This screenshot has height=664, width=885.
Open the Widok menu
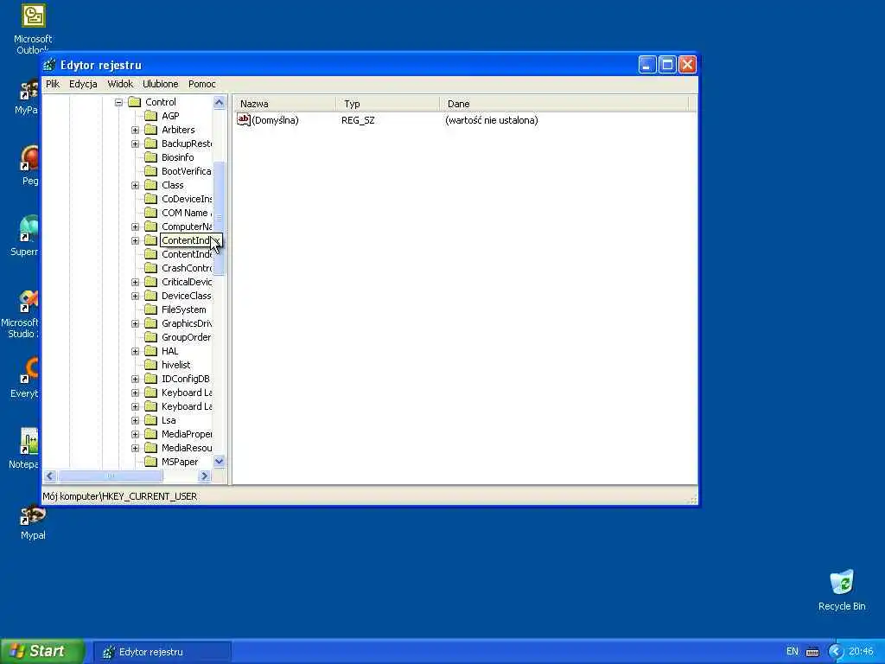(120, 84)
